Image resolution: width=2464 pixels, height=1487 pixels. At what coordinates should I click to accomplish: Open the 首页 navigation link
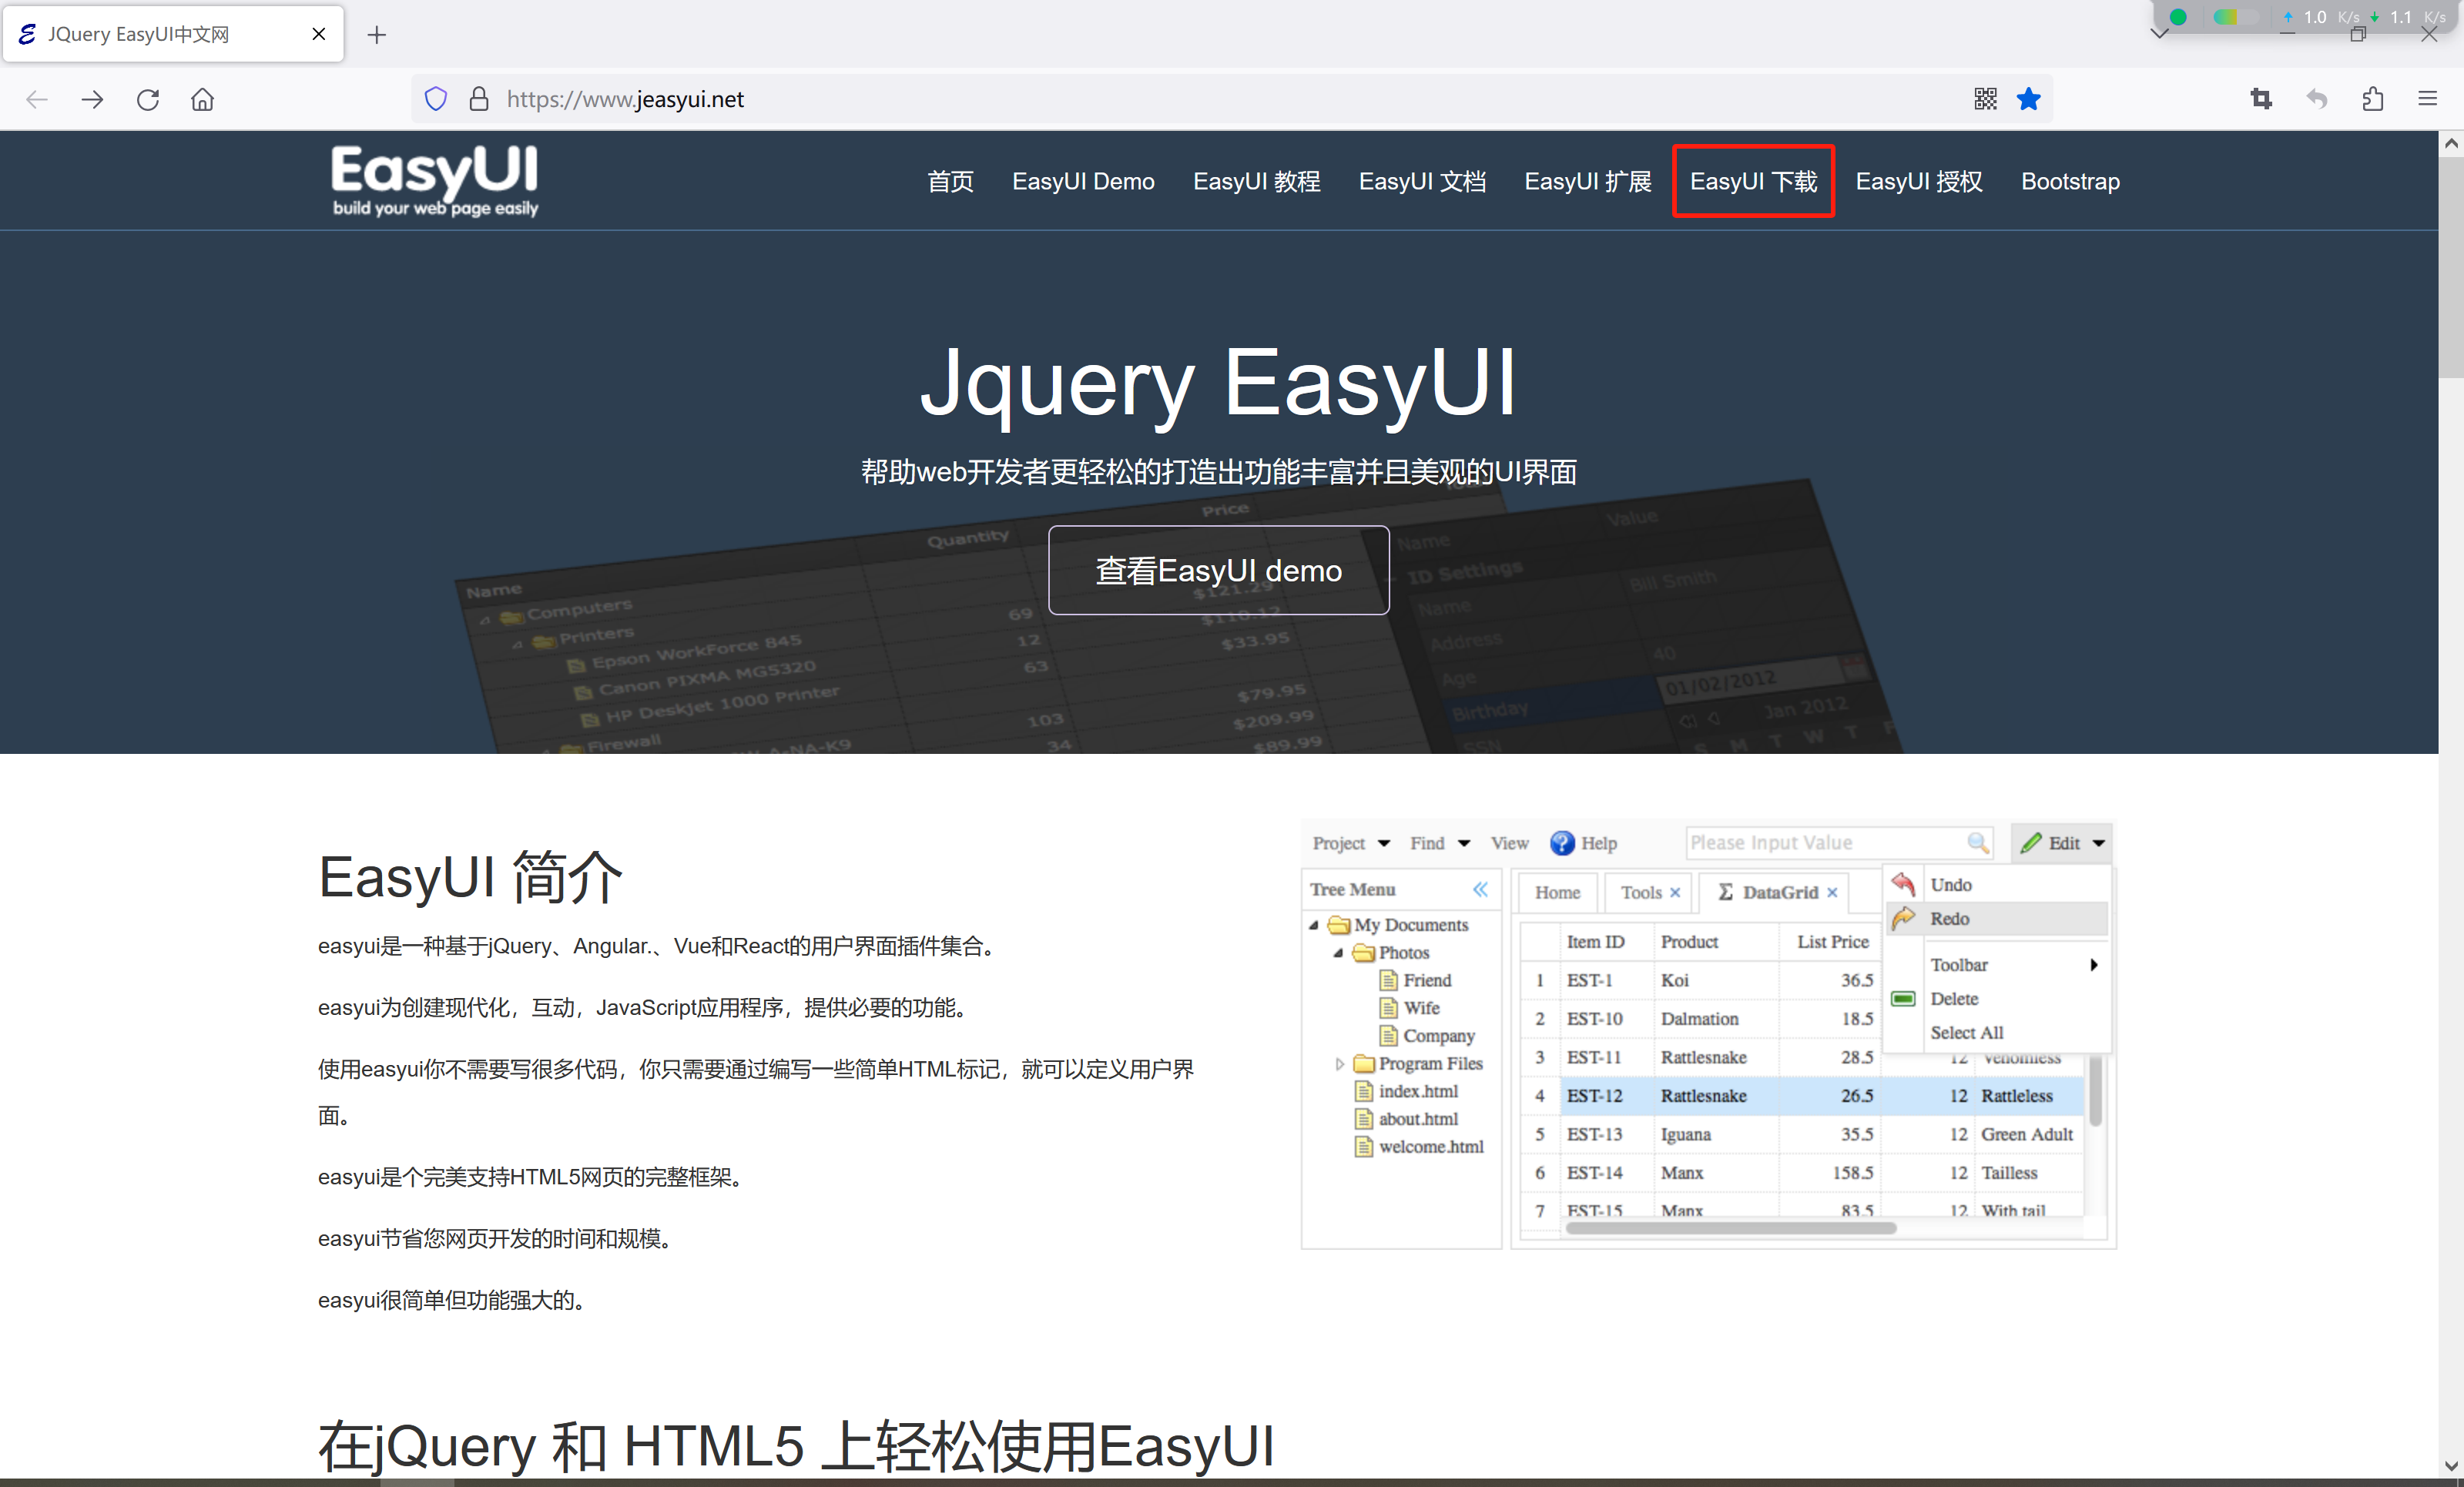pos(950,181)
